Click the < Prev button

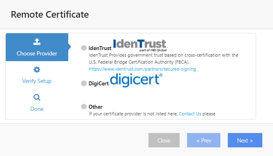pos(204,140)
